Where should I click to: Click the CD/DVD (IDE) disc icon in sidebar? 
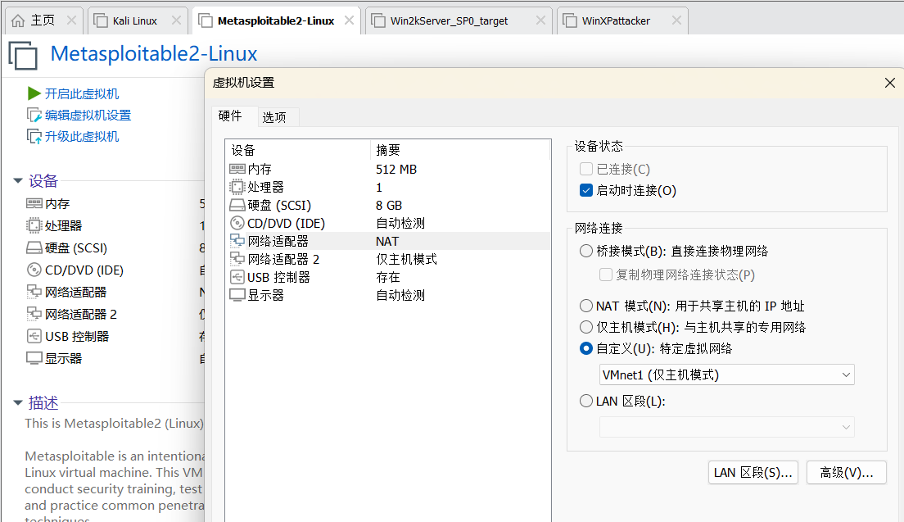click(x=34, y=270)
